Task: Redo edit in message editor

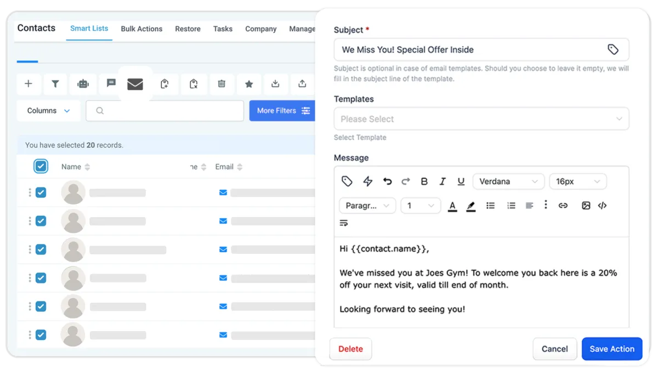Action: [406, 181]
